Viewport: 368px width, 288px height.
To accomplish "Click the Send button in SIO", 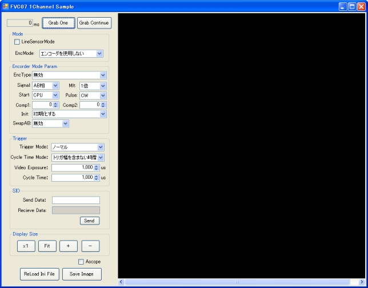I will coord(90,221).
